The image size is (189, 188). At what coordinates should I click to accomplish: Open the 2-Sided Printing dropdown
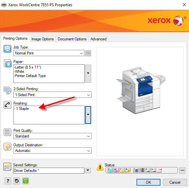[52, 95]
